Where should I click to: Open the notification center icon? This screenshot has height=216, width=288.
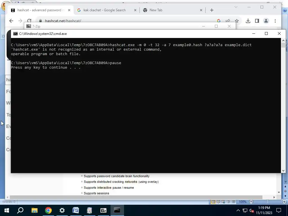point(279,210)
